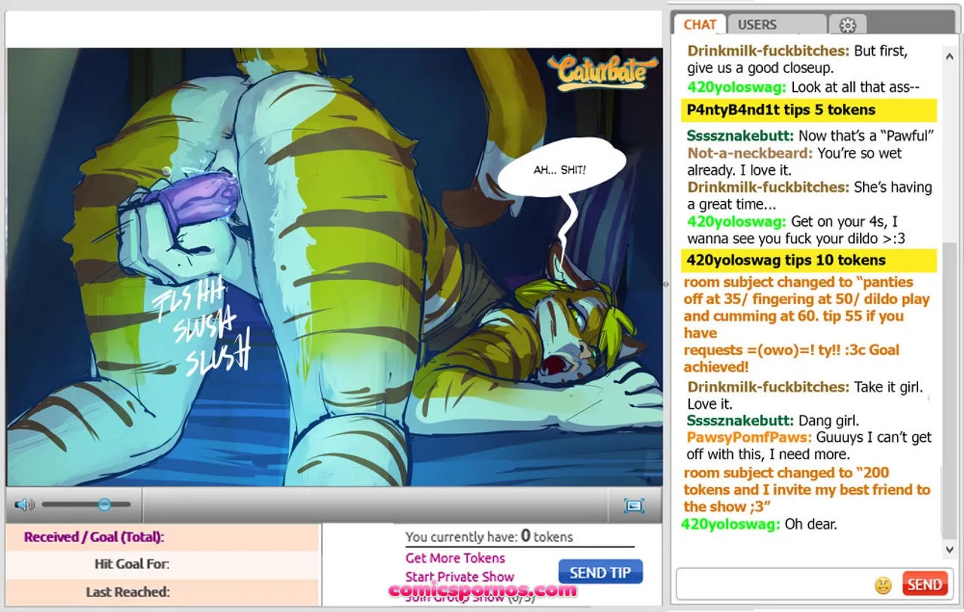The height and width of the screenshot is (612, 964).
Task: Click the 'Hit Goal For:' label
Action: pyautogui.click(x=132, y=564)
